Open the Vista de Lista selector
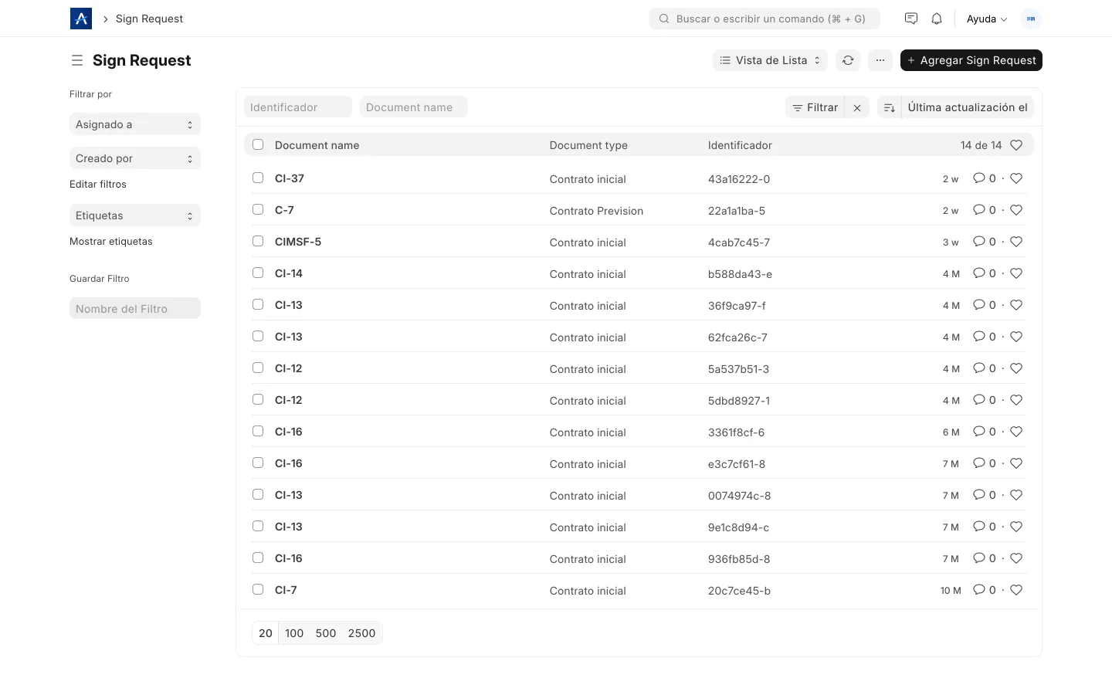 770,60
